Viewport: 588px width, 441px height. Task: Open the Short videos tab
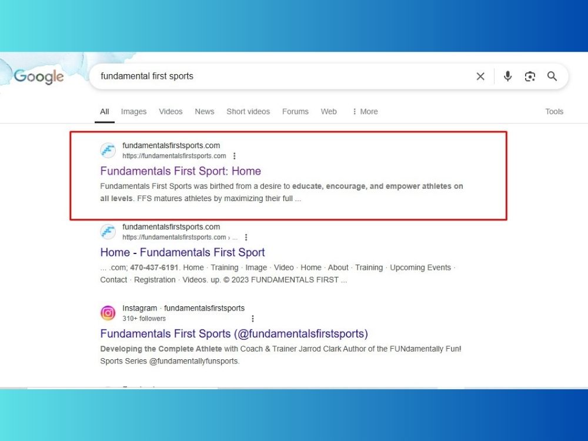[248, 112]
